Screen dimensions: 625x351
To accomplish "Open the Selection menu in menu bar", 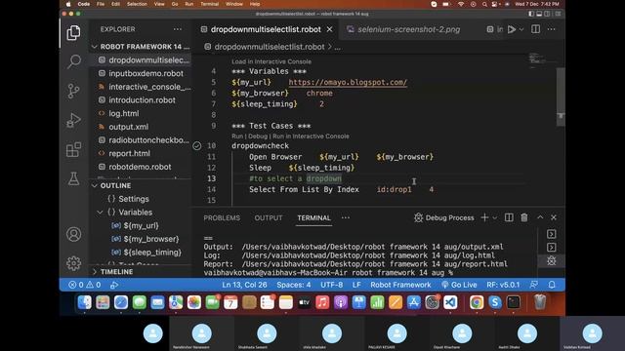I will click(137, 4).
